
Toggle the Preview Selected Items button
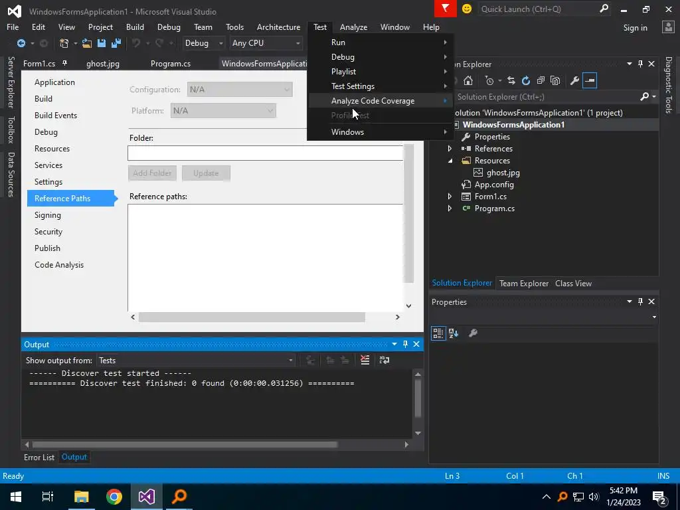(590, 80)
